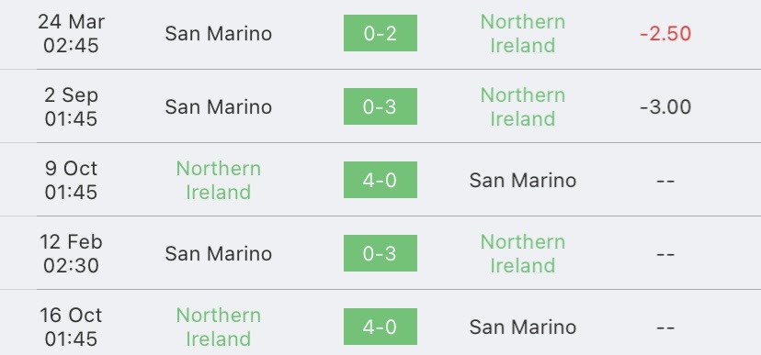Click the red -2.50 handicap value
The height and width of the screenshot is (355, 761).
(665, 33)
